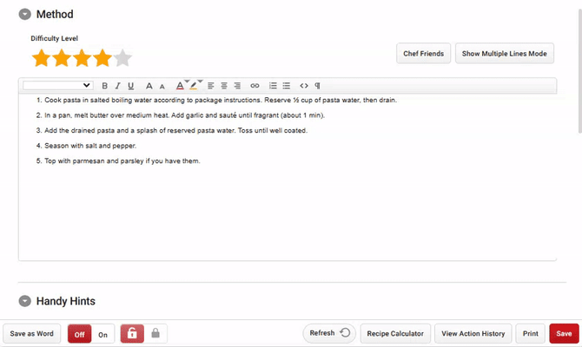
Task: Click Show Multiple Lines Mode
Action: (x=504, y=54)
